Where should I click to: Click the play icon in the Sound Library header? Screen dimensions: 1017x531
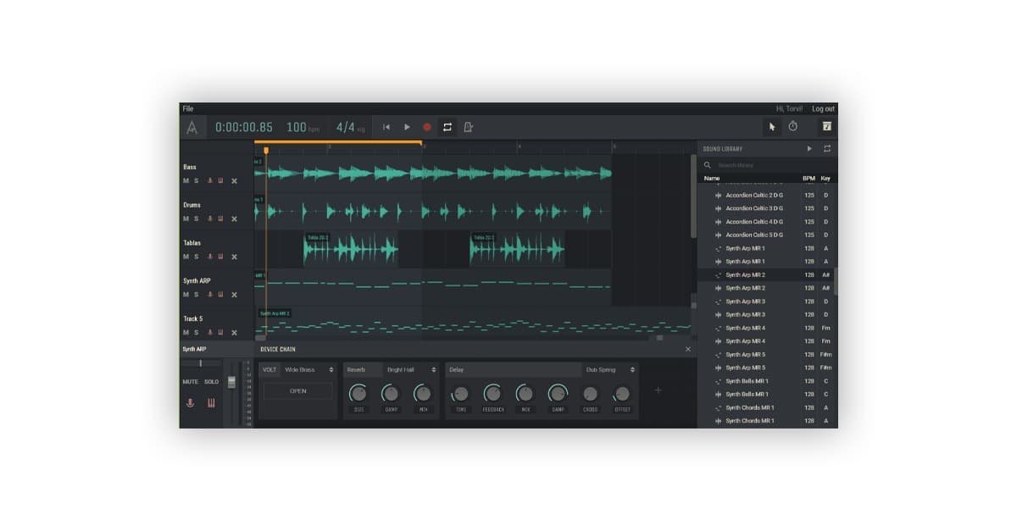tap(811, 148)
